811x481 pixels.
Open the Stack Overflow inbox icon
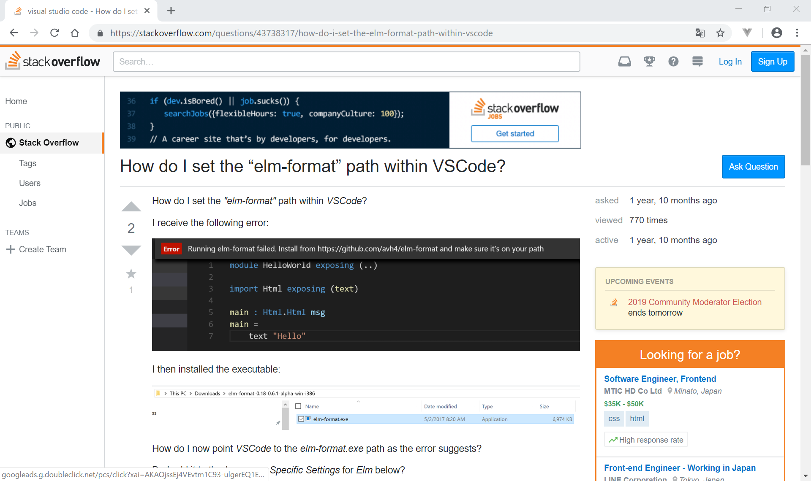(624, 62)
